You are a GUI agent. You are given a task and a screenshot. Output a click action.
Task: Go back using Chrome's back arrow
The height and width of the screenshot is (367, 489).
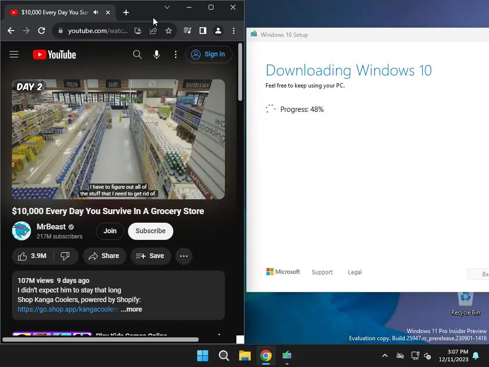[11, 31]
